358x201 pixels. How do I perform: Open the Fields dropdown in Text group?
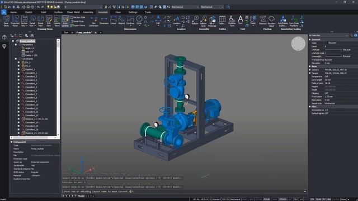pos(253,26)
